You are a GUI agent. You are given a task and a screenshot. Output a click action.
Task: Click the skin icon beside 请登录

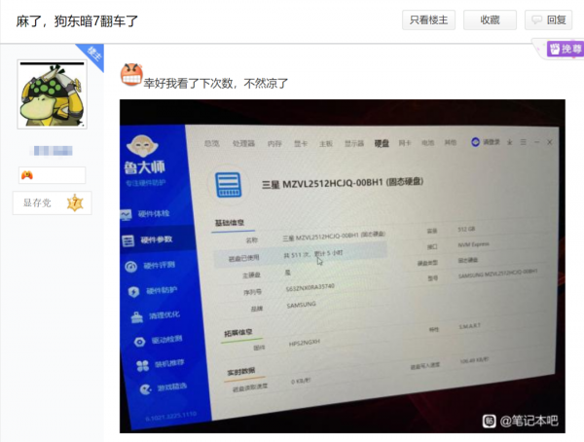pyautogui.click(x=509, y=142)
